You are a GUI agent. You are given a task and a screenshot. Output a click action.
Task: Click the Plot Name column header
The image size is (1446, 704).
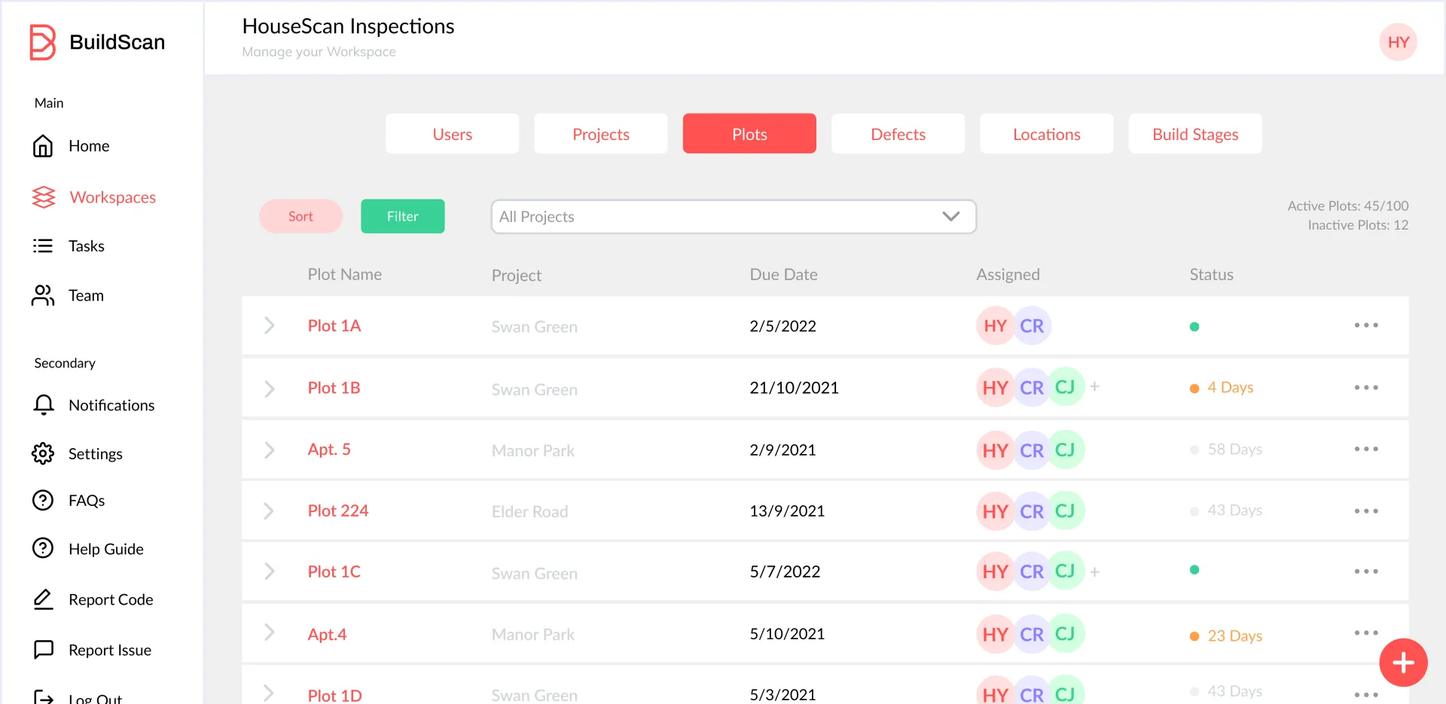(345, 275)
